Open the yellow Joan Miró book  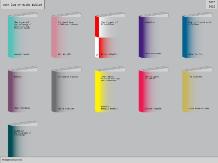pos(110,90)
